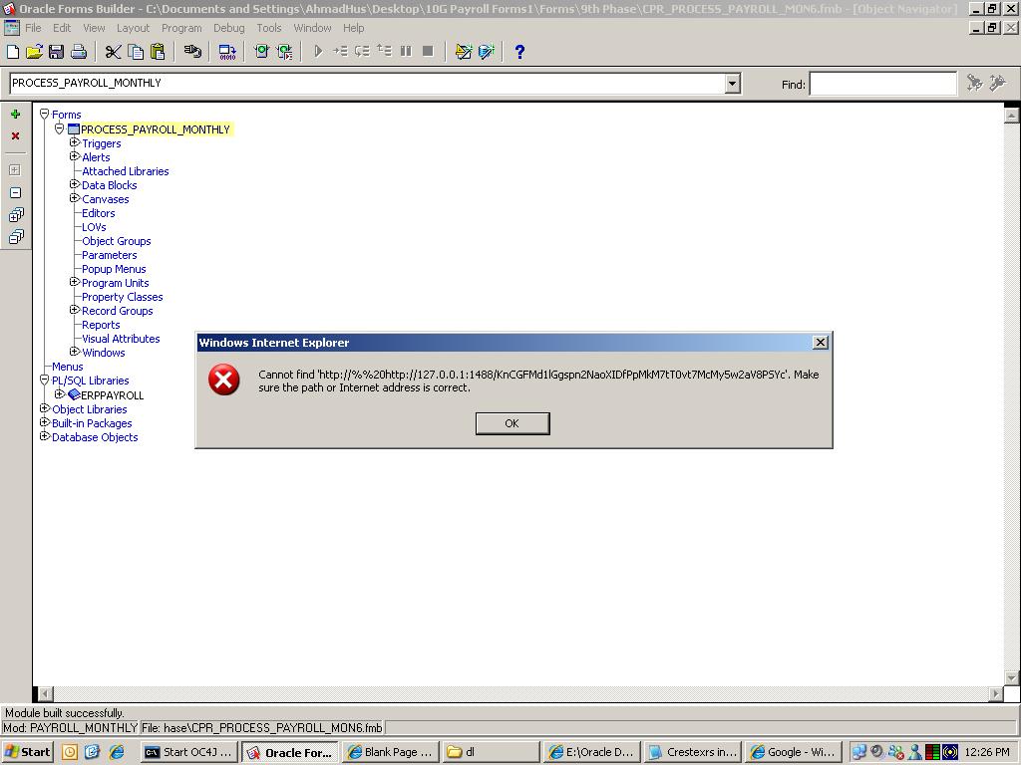Click the green plus Create icon
1021x765 pixels.
pyautogui.click(x=15, y=115)
